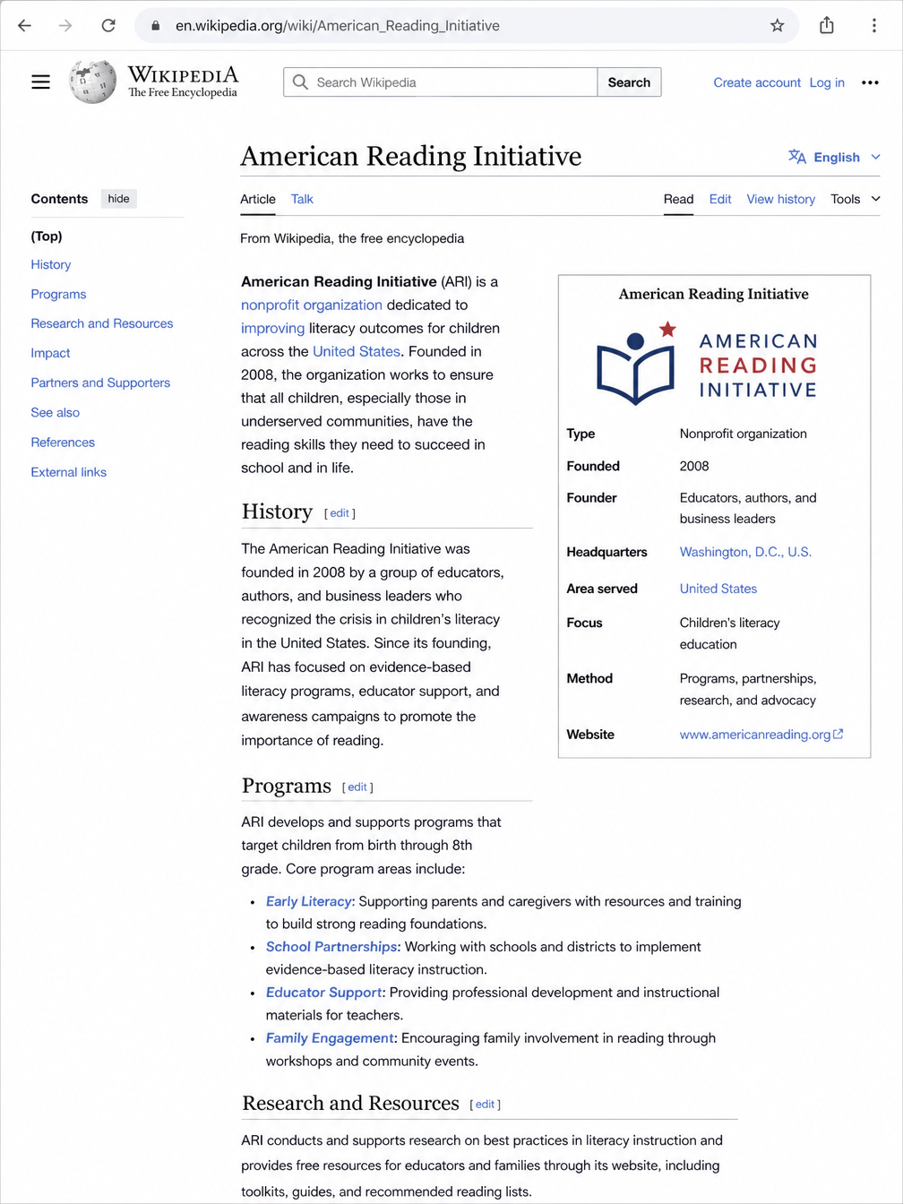Open the Wikipedia hamburger main menu
This screenshot has width=903, height=1204.
tap(41, 82)
